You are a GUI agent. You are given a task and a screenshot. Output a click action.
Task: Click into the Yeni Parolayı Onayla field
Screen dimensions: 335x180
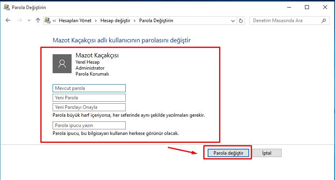[x=89, y=107]
